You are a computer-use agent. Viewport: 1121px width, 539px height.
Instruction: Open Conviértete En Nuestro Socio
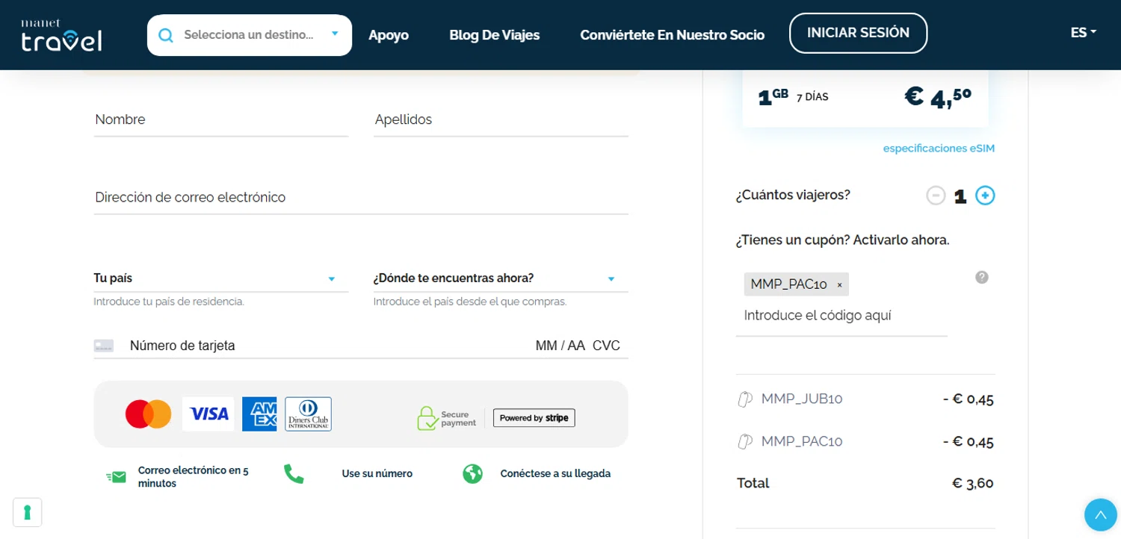pos(672,35)
